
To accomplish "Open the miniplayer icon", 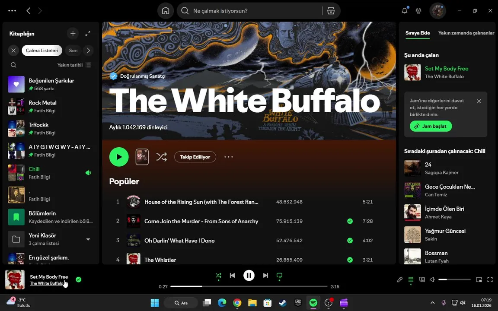I will [x=479, y=279].
